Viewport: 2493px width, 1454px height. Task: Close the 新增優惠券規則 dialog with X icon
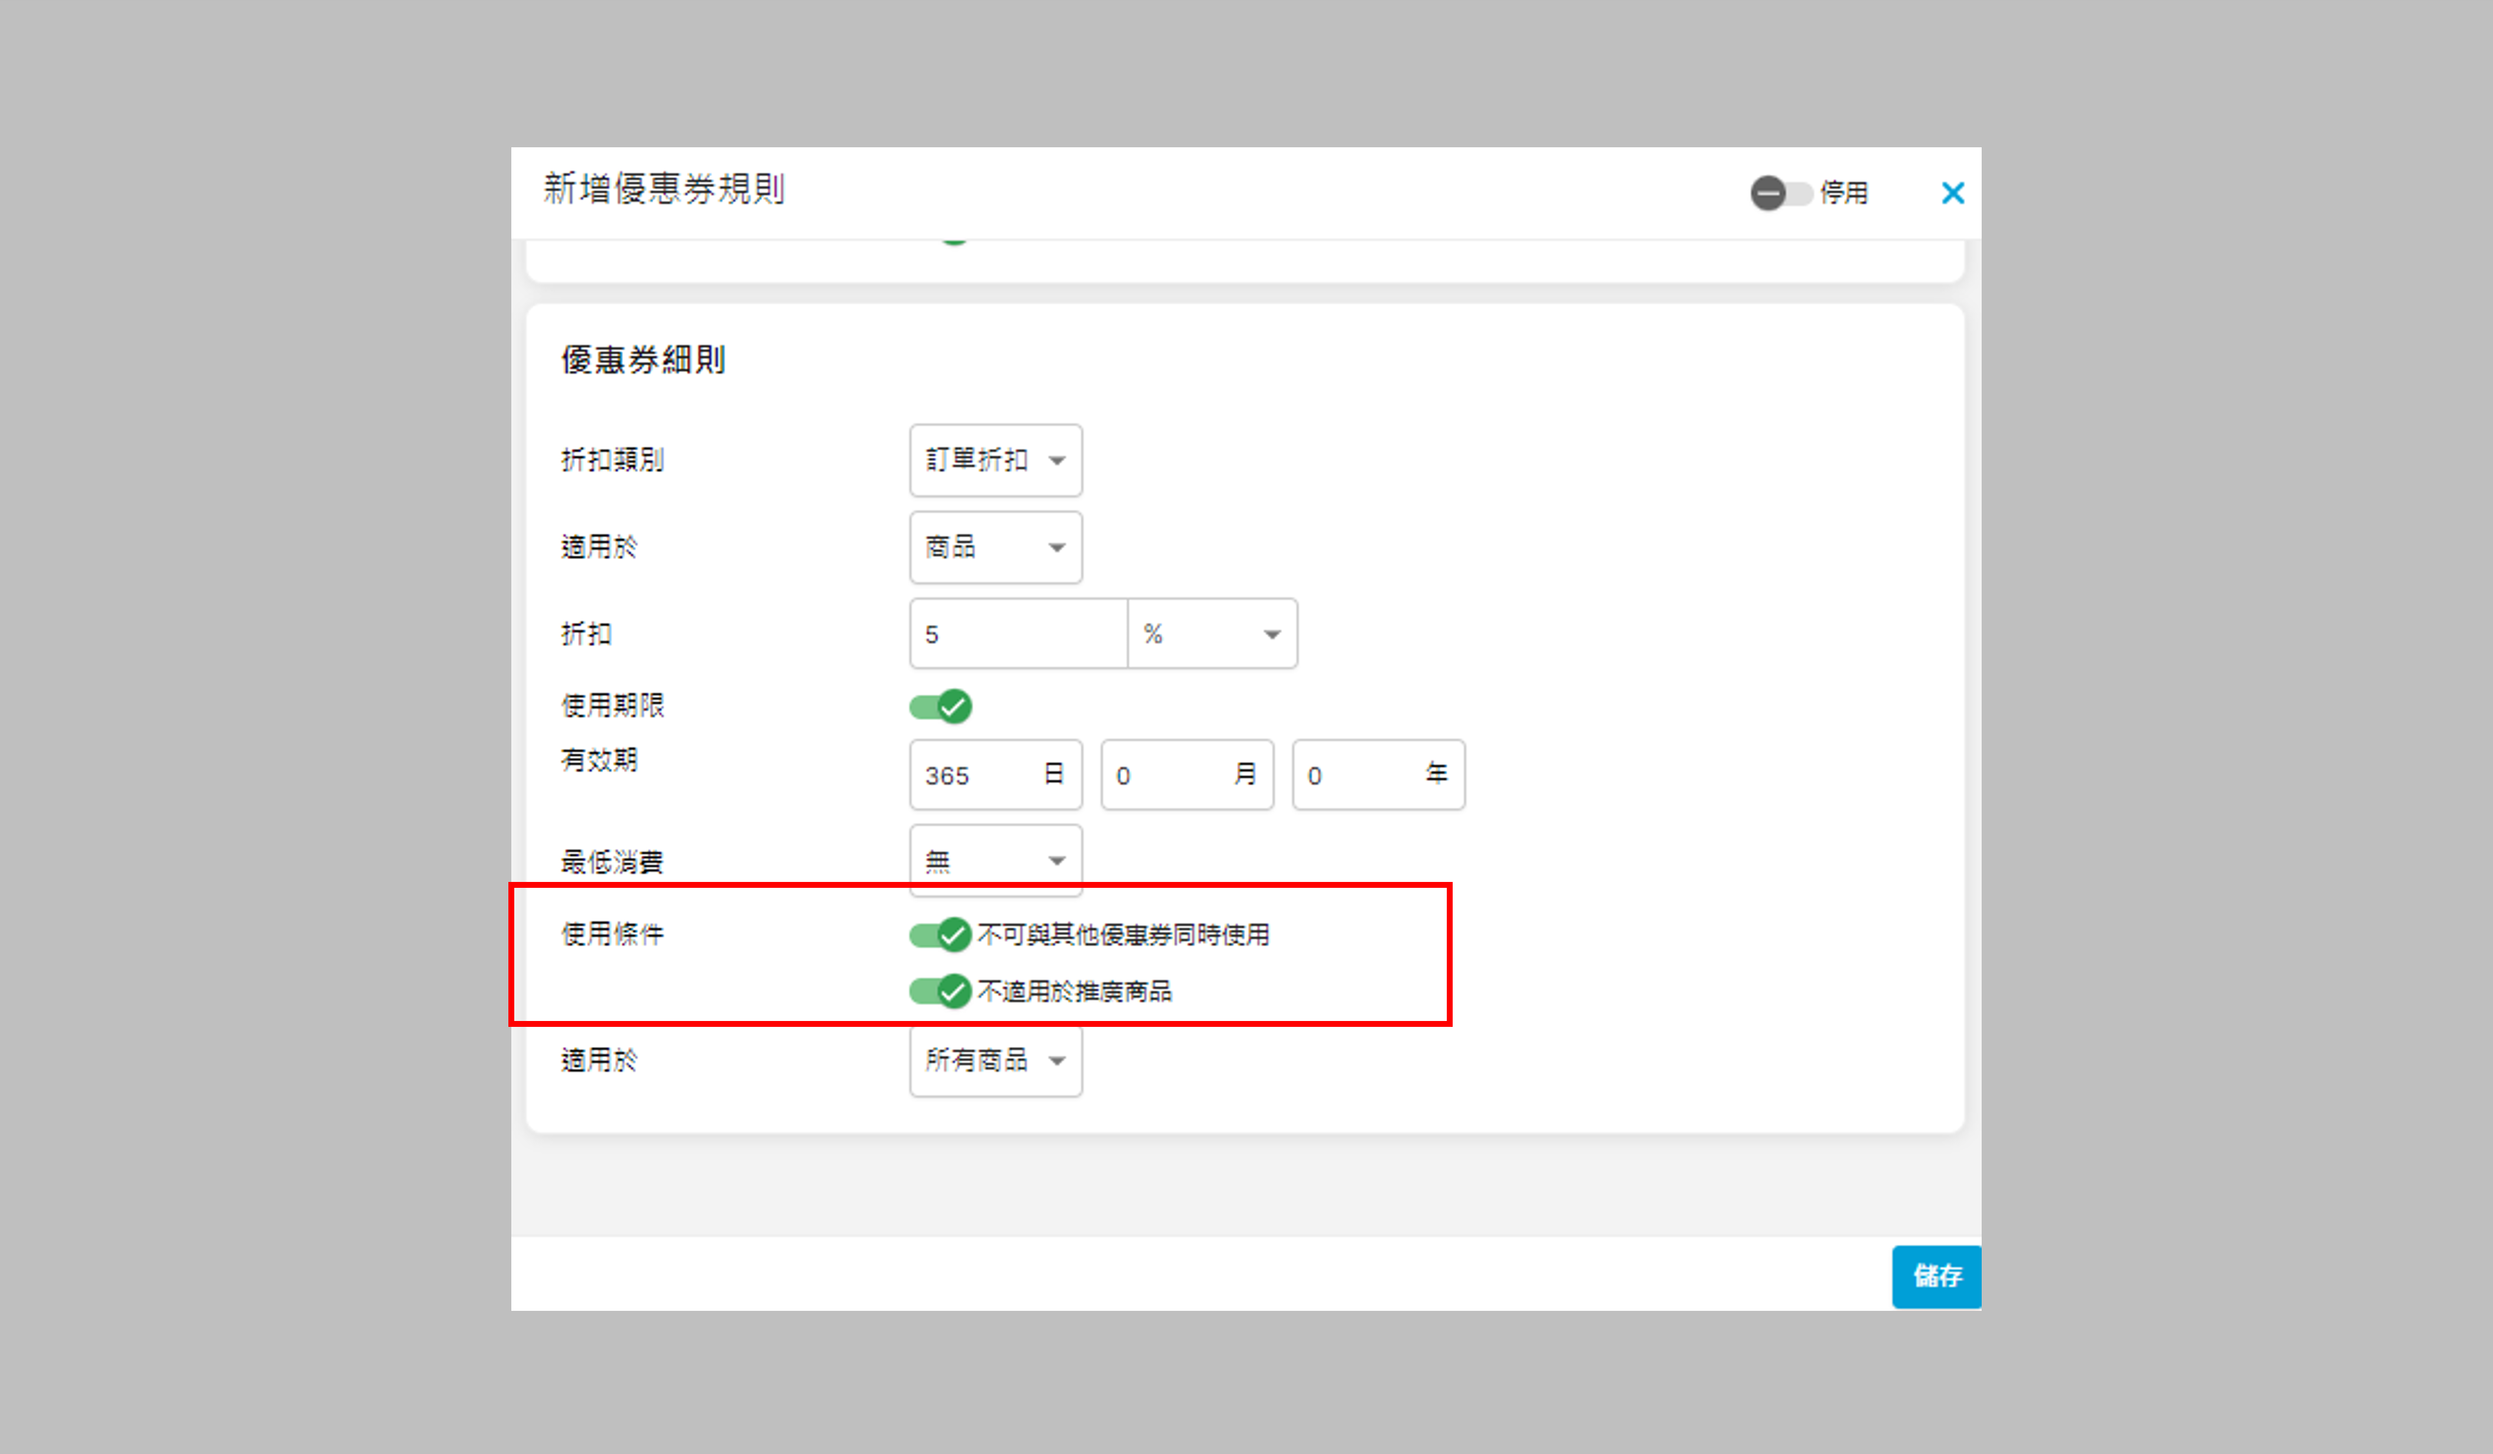coord(1952,193)
